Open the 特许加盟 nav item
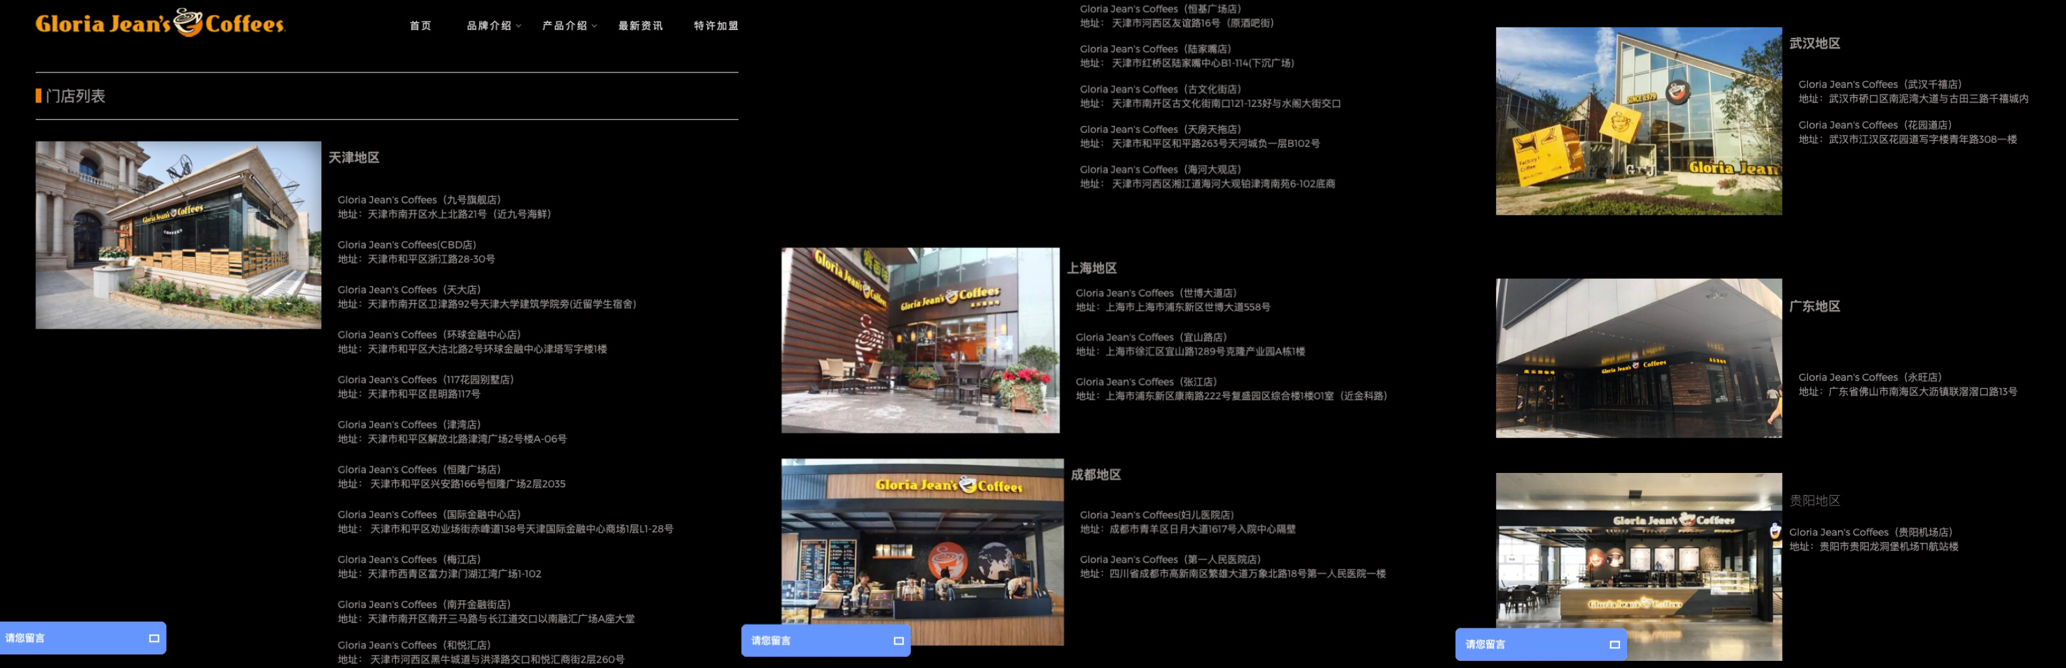2066x668 pixels. point(716,25)
